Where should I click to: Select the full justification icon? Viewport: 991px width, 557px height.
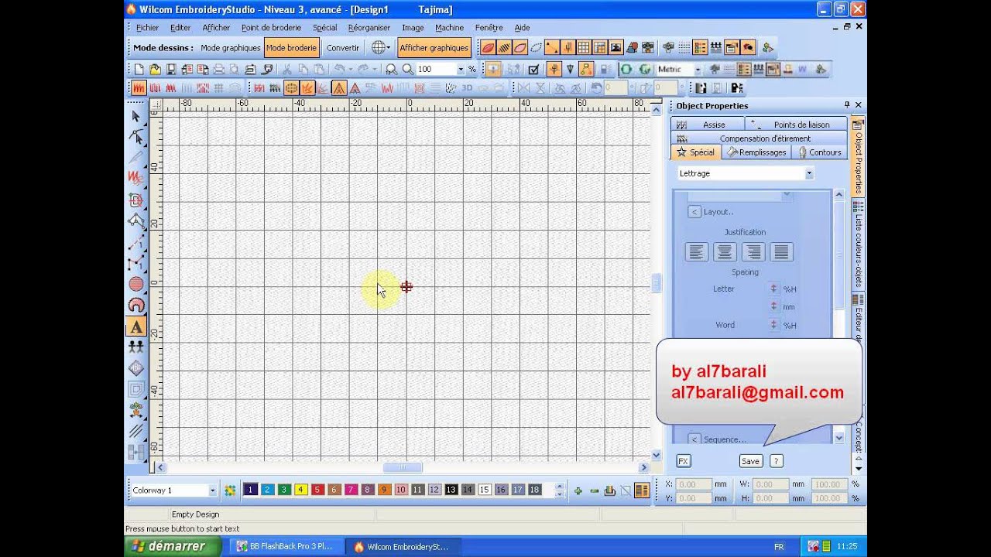(781, 252)
